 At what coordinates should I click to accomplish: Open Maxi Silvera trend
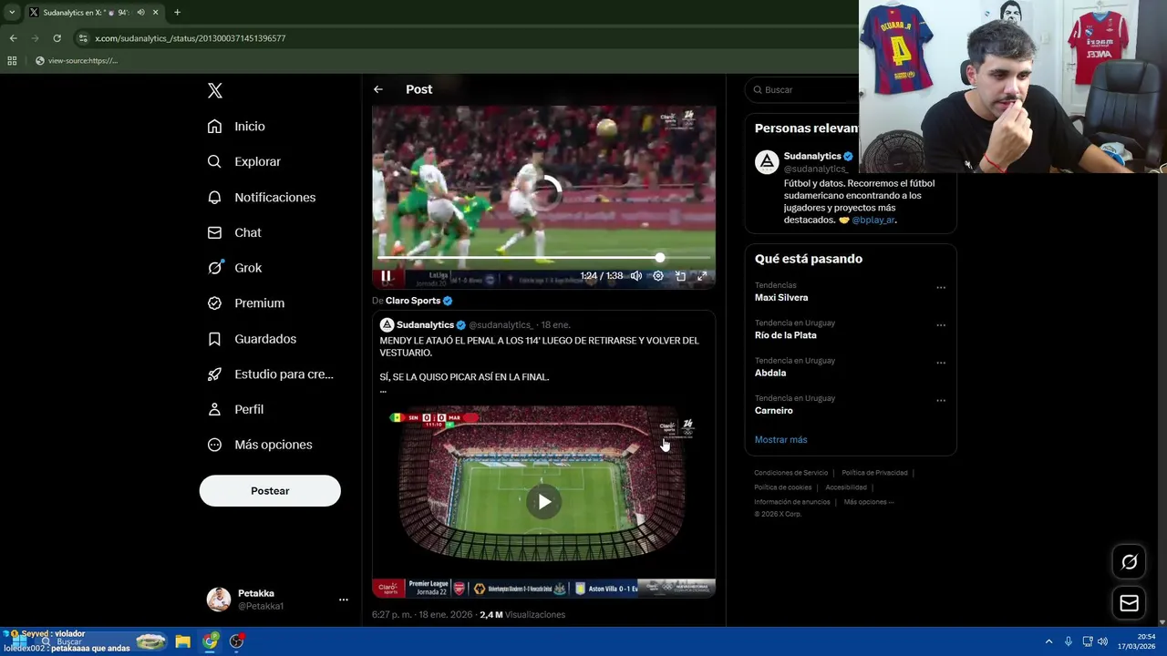[781, 298]
